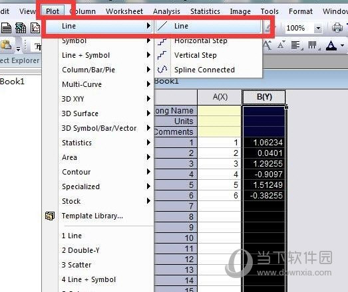Expand the Column/Bar/Pie submenu

pyautogui.click(x=98, y=70)
